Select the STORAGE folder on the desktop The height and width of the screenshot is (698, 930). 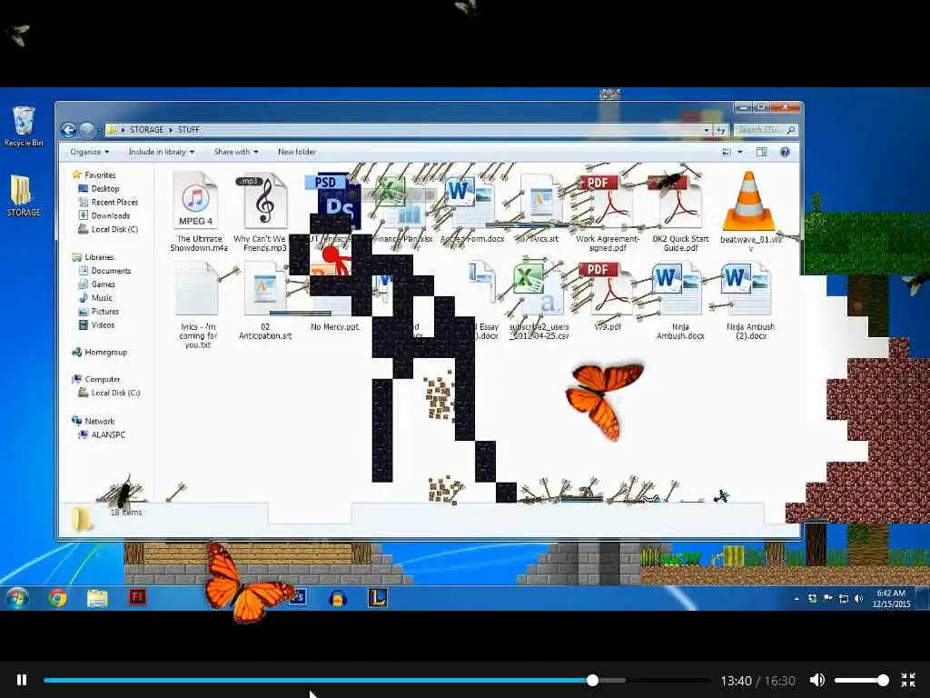(24, 196)
